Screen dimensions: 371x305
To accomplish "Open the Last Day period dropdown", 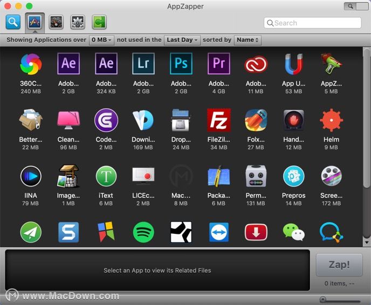I will click(182, 40).
